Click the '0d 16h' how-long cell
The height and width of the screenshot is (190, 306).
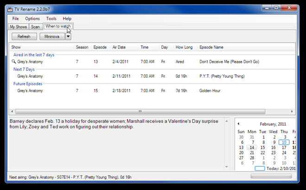coord(181,76)
